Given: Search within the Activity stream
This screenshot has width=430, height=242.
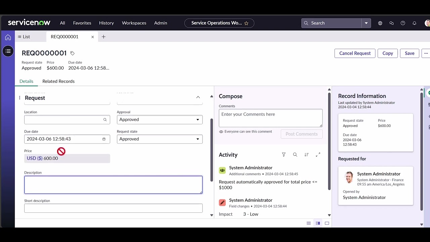Looking at the screenshot, I should (x=295, y=155).
